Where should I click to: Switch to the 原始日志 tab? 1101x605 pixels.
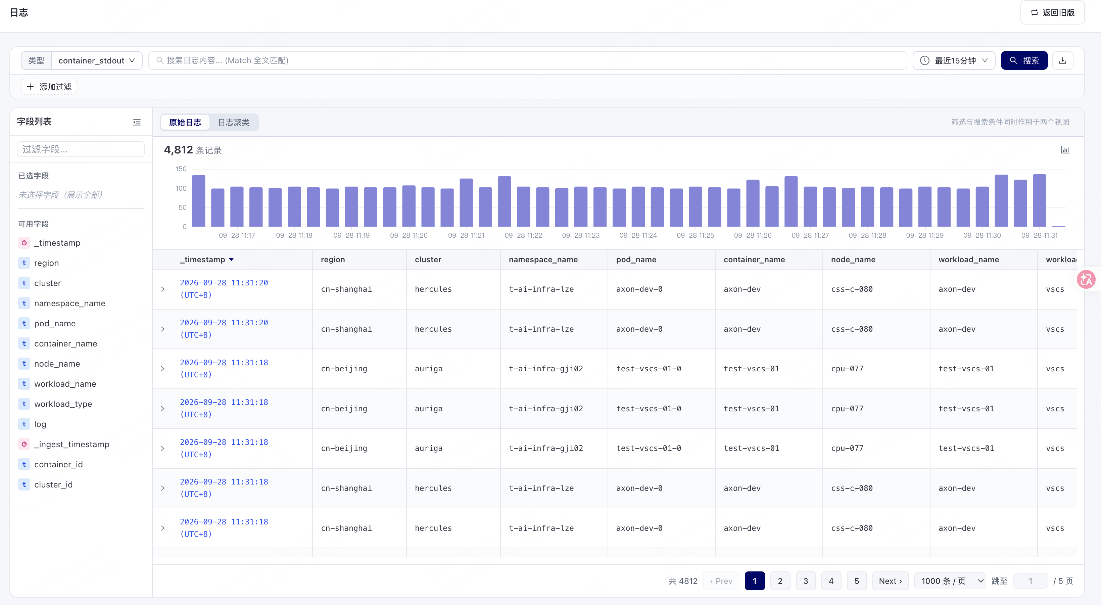[x=185, y=122]
